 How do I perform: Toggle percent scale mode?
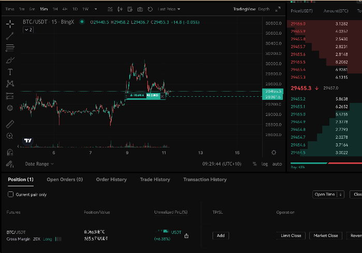click(254, 164)
